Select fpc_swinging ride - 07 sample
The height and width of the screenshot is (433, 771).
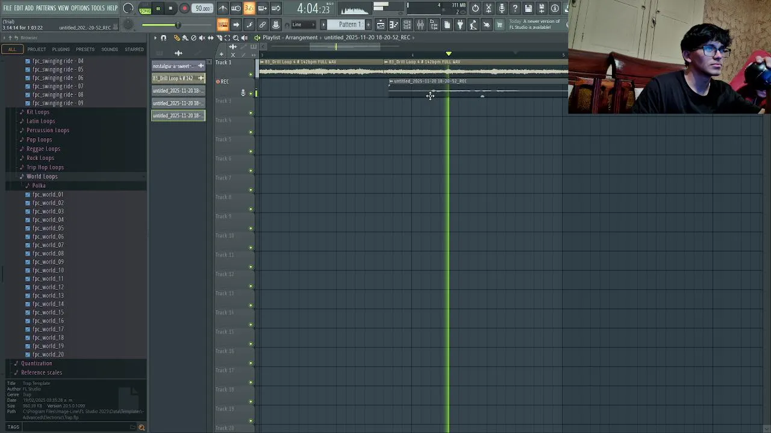(x=58, y=86)
